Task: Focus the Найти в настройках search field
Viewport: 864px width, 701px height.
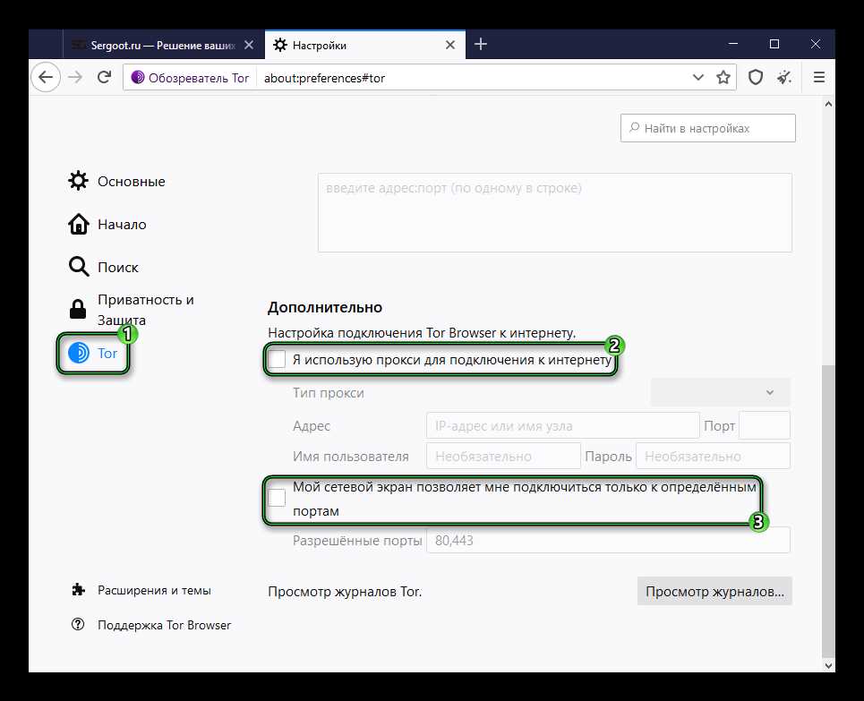Action: (x=707, y=128)
